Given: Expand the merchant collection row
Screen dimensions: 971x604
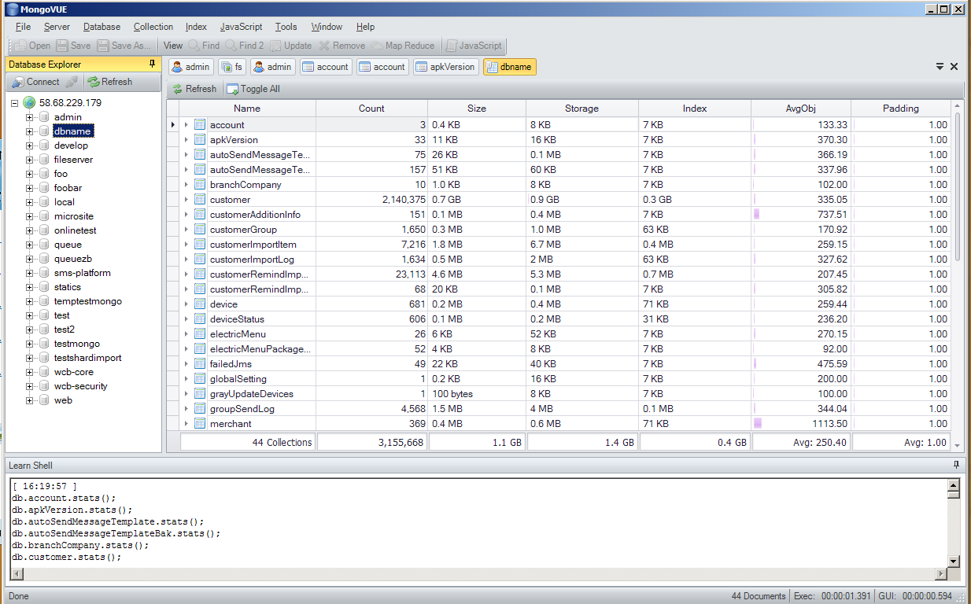Looking at the screenshot, I should pos(186,424).
